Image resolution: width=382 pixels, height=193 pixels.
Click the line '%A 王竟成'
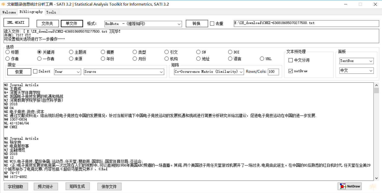(13, 89)
